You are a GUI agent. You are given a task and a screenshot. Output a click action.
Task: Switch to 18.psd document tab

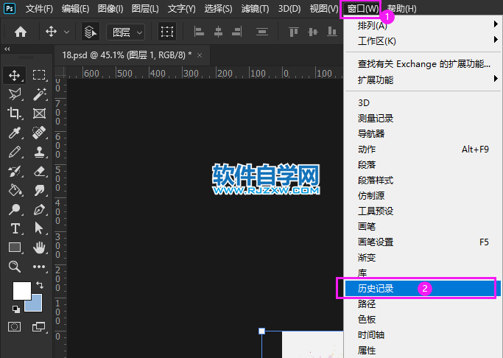click(127, 55)
